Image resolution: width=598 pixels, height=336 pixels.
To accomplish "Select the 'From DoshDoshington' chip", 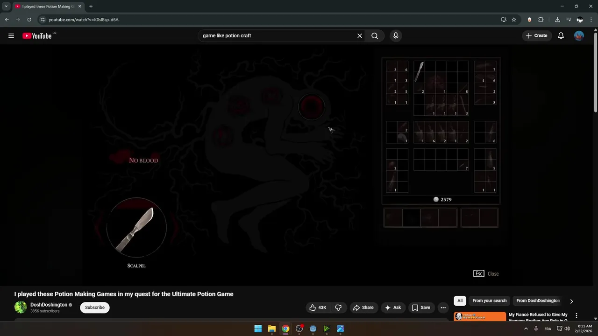I will pos(538,301).
